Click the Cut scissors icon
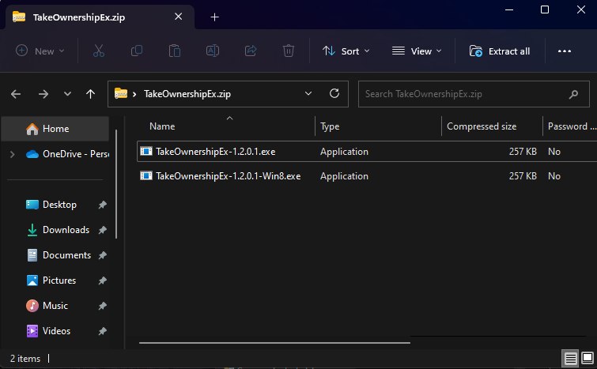The height and width of the screenshot is (369, 597). 99,51
